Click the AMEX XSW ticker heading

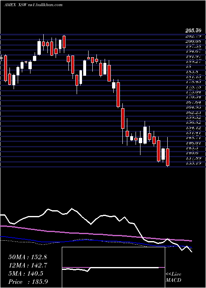pyautogui.click(x=15, y=5)
